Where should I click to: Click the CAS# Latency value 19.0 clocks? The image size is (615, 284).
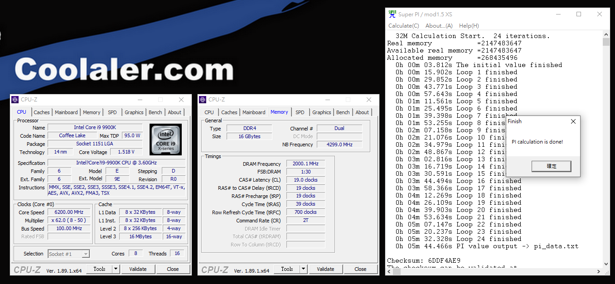pos(305,180)
